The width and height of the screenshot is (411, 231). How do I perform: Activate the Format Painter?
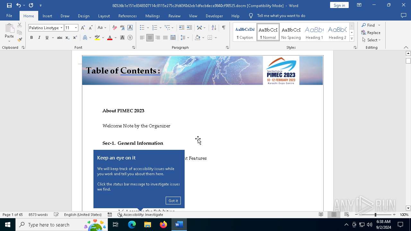click(x=20, y=40)
